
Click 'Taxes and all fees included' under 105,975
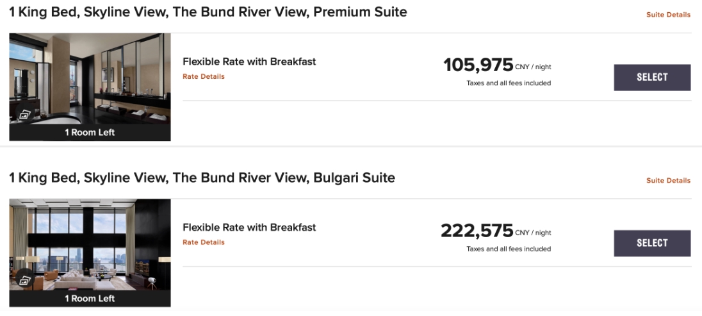click(509, 83)
